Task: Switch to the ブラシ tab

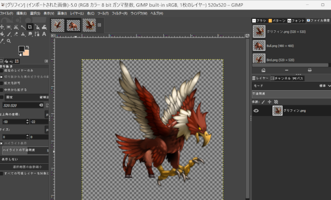Action: click(x=259, y=20)
